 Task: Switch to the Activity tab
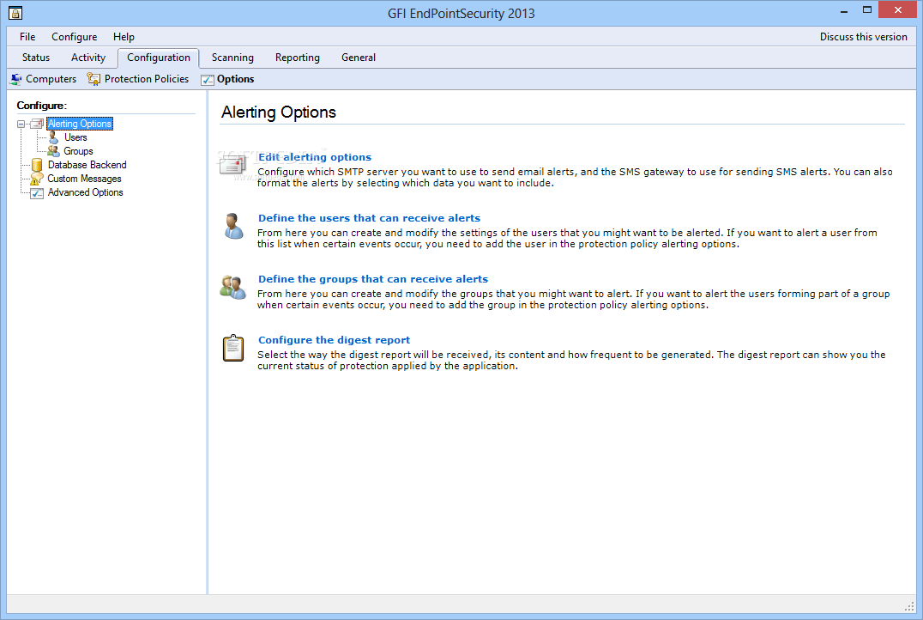[88, 58]
